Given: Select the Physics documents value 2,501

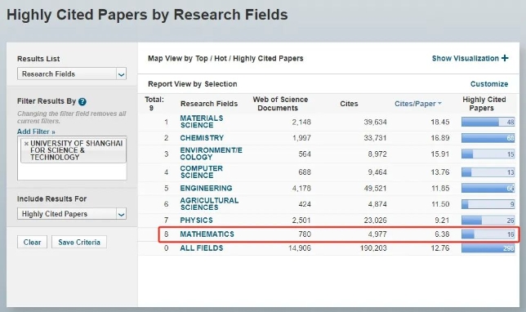Looking at the screenshot, I should tap(301, 221).
